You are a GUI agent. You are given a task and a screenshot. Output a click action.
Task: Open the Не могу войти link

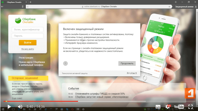[x=27, y=49]
